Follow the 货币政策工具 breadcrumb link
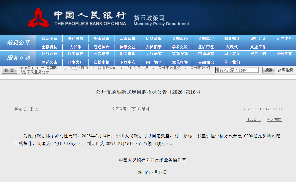 coord(137,68)
